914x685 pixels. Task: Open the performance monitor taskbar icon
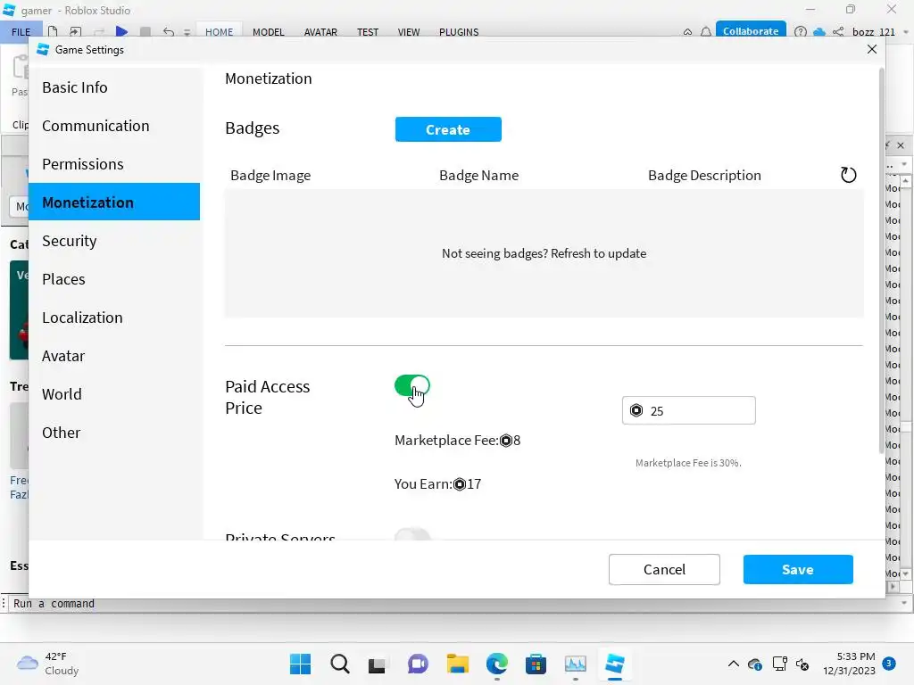(x=576, y=664)
